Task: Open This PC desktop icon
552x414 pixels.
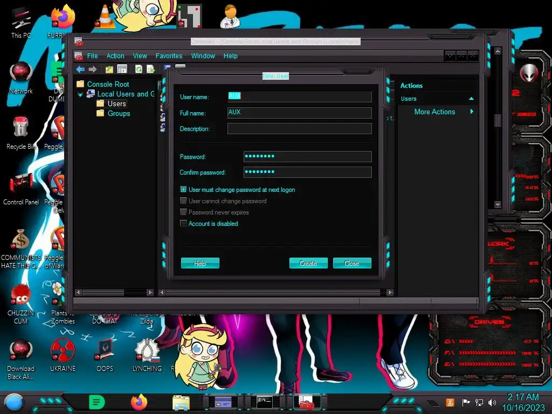Action: click(x=21, y=23)
